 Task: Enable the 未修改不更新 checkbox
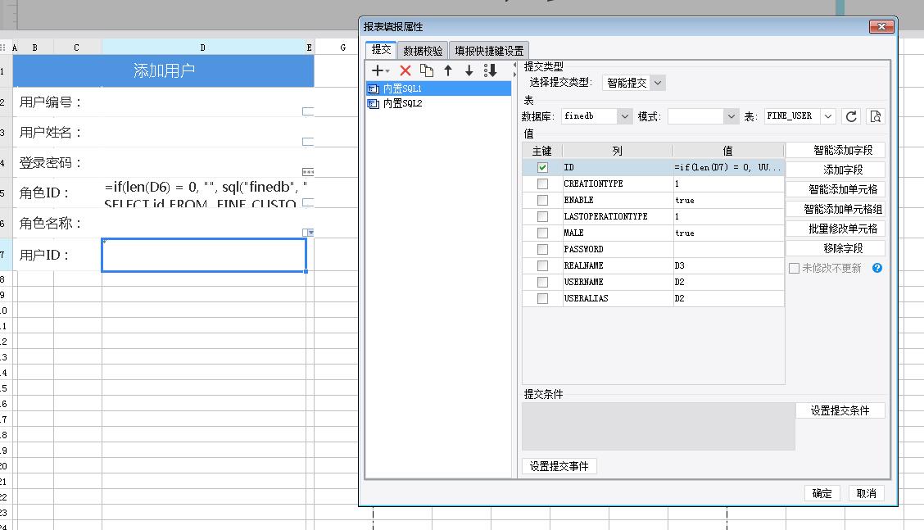point(794,269)
